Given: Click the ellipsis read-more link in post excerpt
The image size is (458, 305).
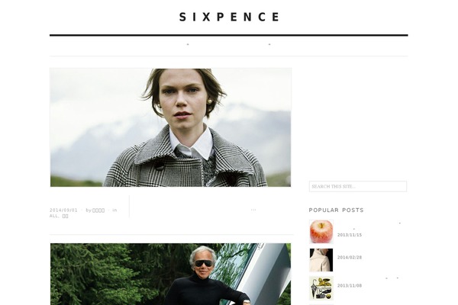Looking at the screenshot, I should coord(253,210).
